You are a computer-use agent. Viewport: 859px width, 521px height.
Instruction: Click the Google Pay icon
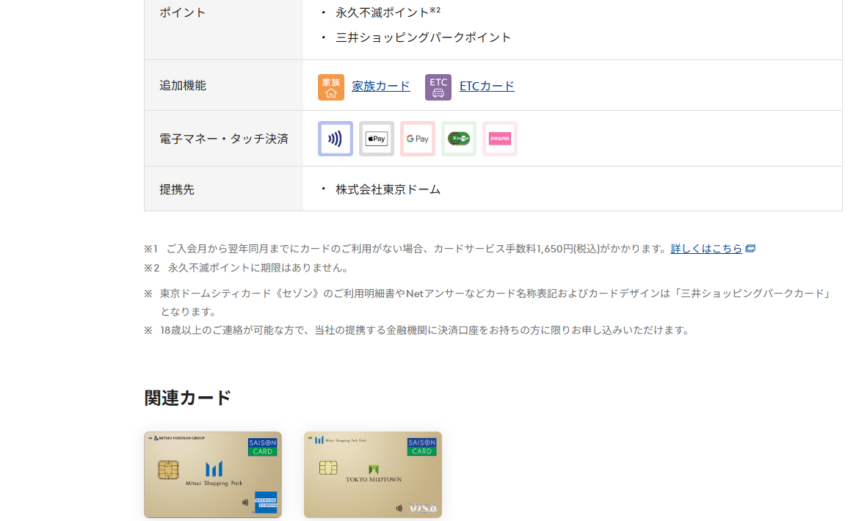418,139
